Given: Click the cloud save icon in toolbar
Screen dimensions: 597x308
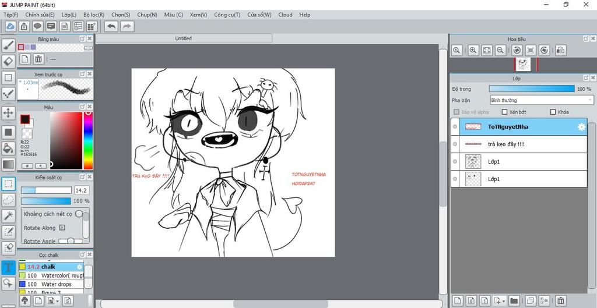Looking at the screenshot, I should coord(10,26).
